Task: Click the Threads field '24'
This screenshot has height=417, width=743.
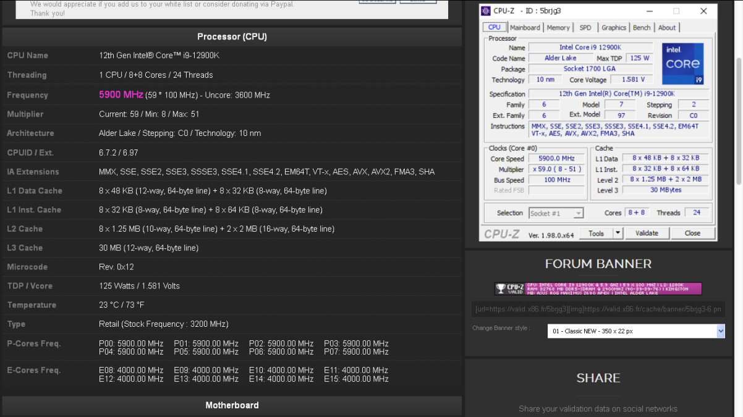Action: pyautogui.click(x=697, y=213)
